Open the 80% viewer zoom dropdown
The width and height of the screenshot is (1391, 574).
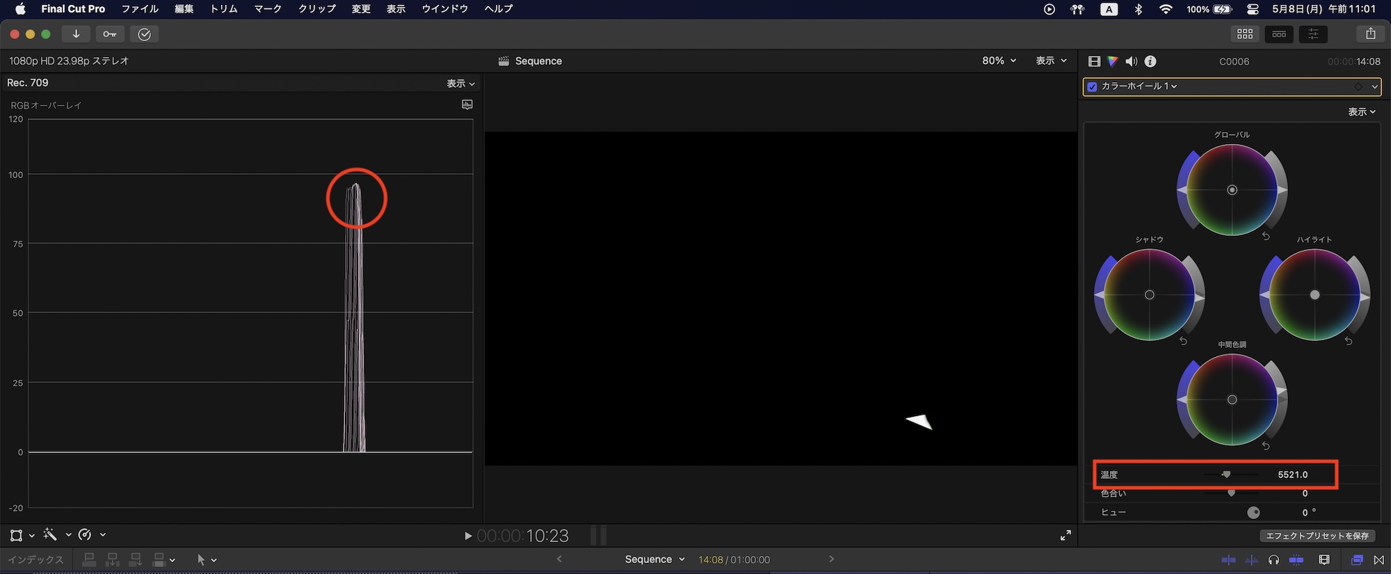pos(999,61)
